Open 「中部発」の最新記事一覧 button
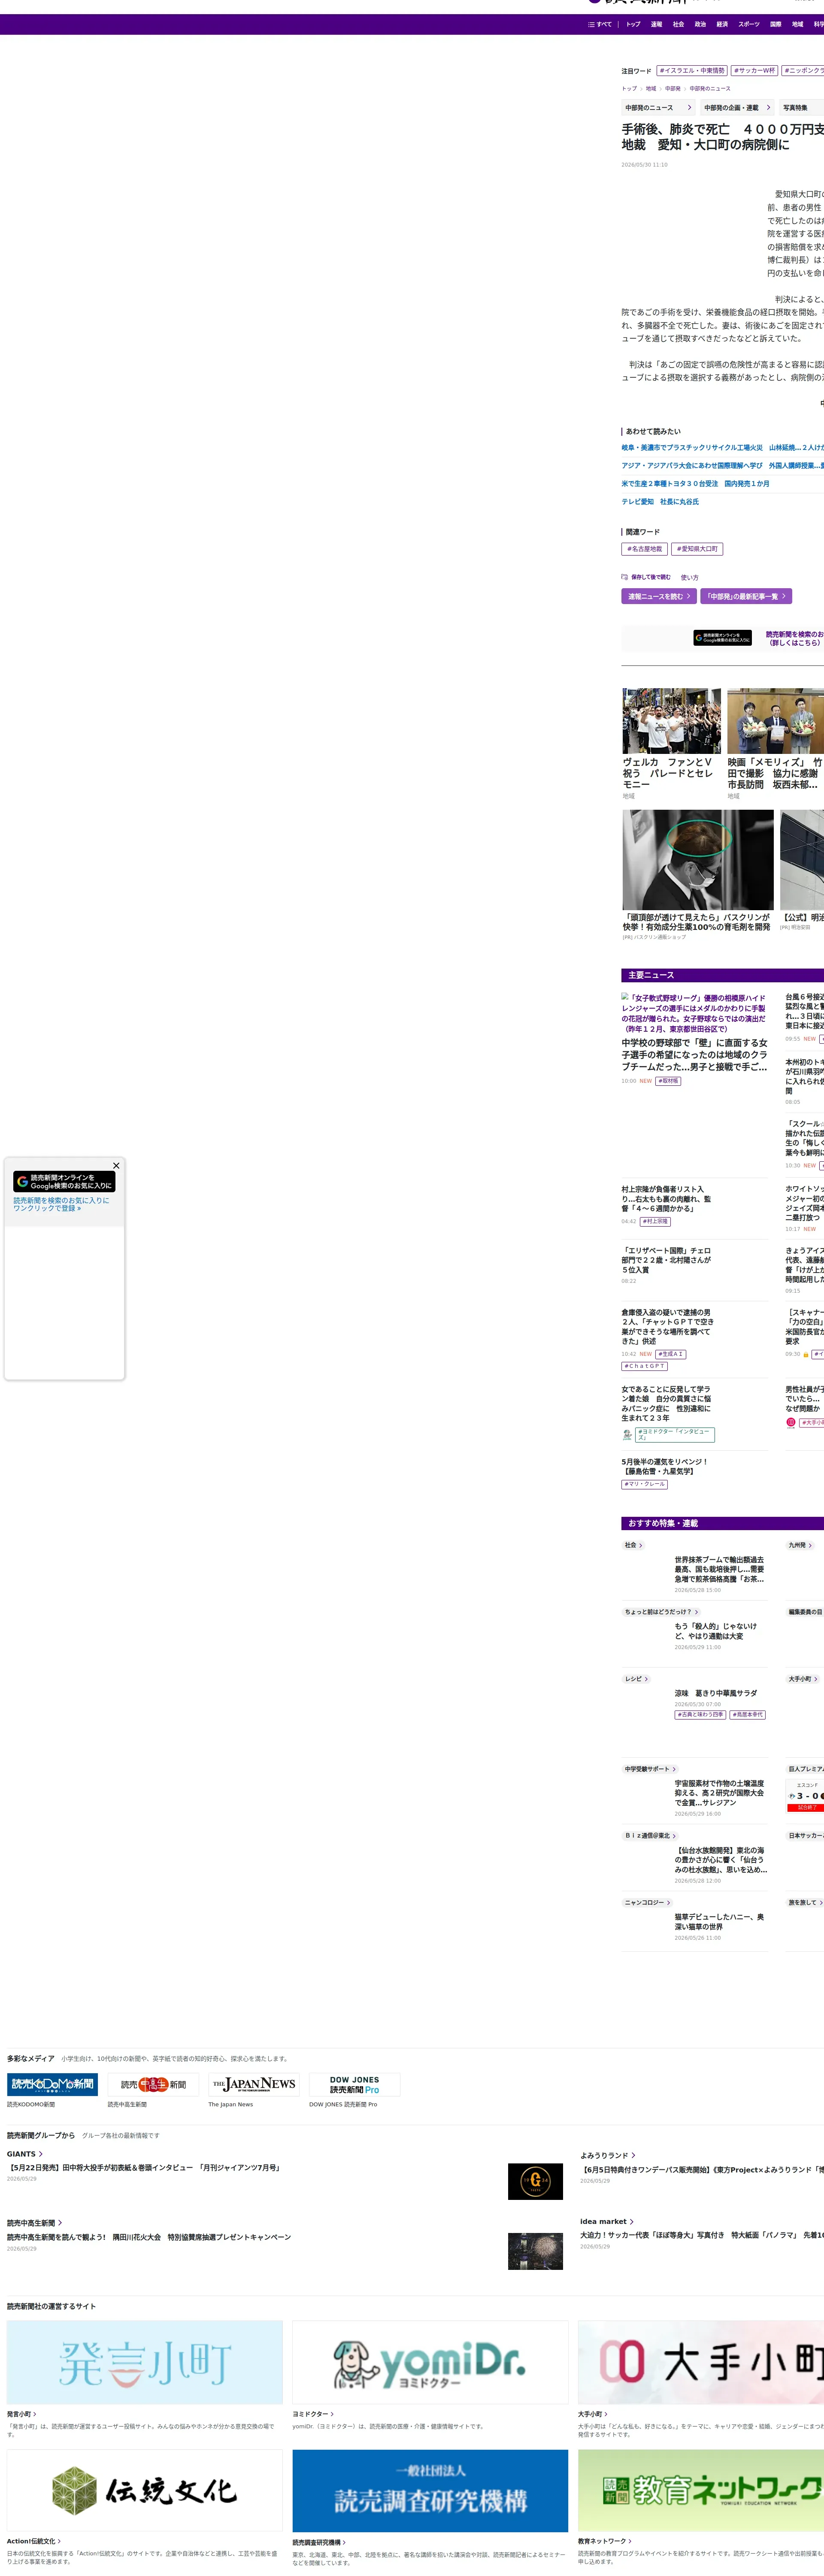824x2576 pixels. click(x=746, y=596)
